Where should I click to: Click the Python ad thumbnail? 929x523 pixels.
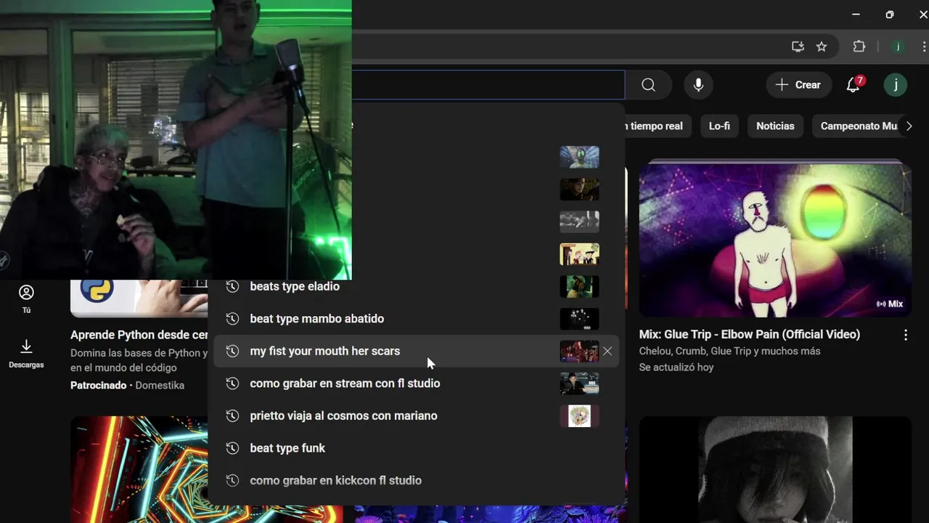[x=139, y=299]
